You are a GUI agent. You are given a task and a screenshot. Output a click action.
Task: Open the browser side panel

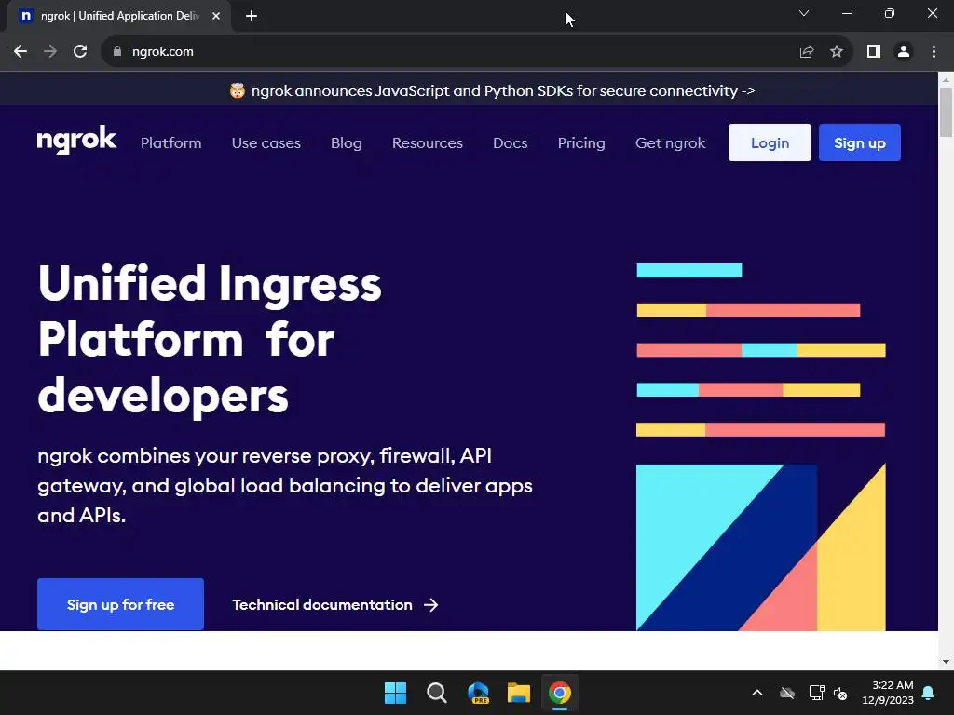[874, 52]
